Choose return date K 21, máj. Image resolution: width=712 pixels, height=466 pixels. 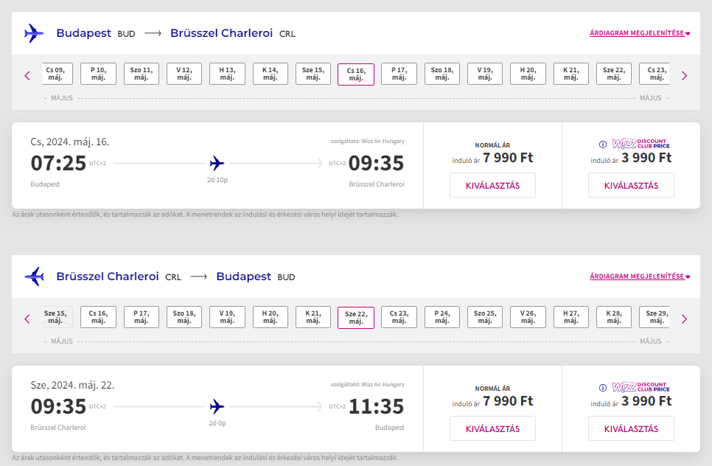click(313, 317)
